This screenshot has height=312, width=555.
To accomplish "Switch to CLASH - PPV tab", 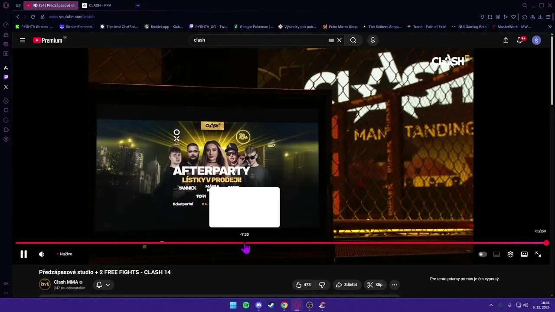I will tap(101, 5).
